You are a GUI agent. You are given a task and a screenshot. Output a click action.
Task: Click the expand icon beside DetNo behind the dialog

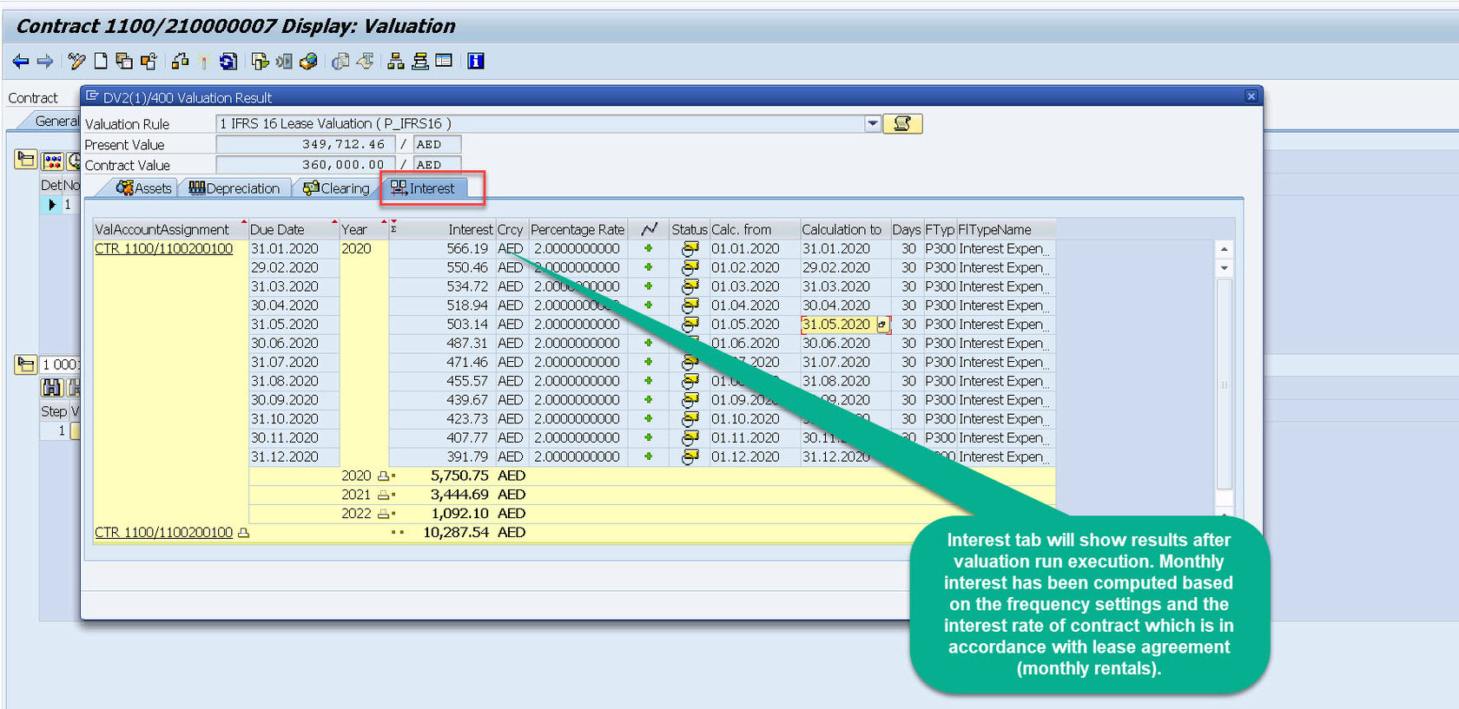pyautogui.click(x=26, y=161)
